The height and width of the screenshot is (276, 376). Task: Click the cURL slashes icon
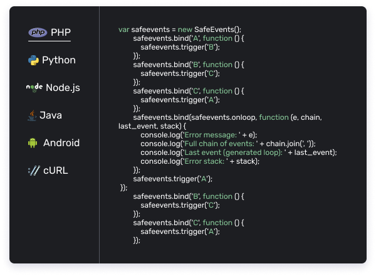tap(34, 171)
